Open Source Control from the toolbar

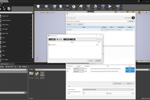[46, 7]
